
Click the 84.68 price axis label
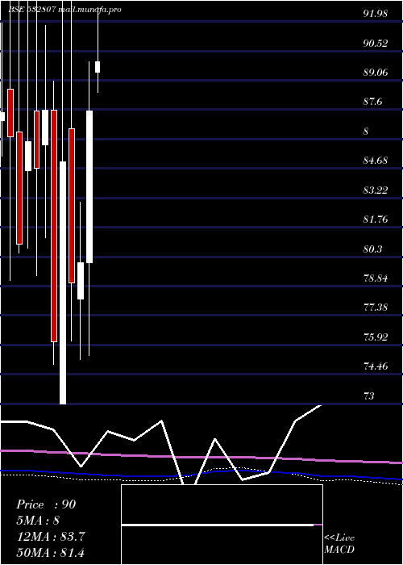coord(376,161)
